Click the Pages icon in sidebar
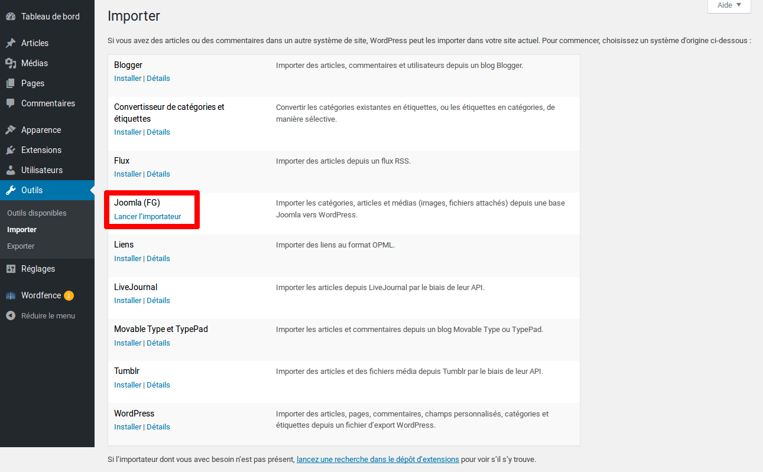 click(x=11, y=83)
